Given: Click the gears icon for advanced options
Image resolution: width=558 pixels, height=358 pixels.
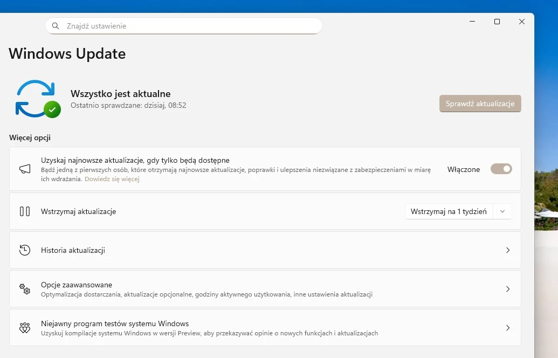Looking at the screenshot, I should (25, 289).
